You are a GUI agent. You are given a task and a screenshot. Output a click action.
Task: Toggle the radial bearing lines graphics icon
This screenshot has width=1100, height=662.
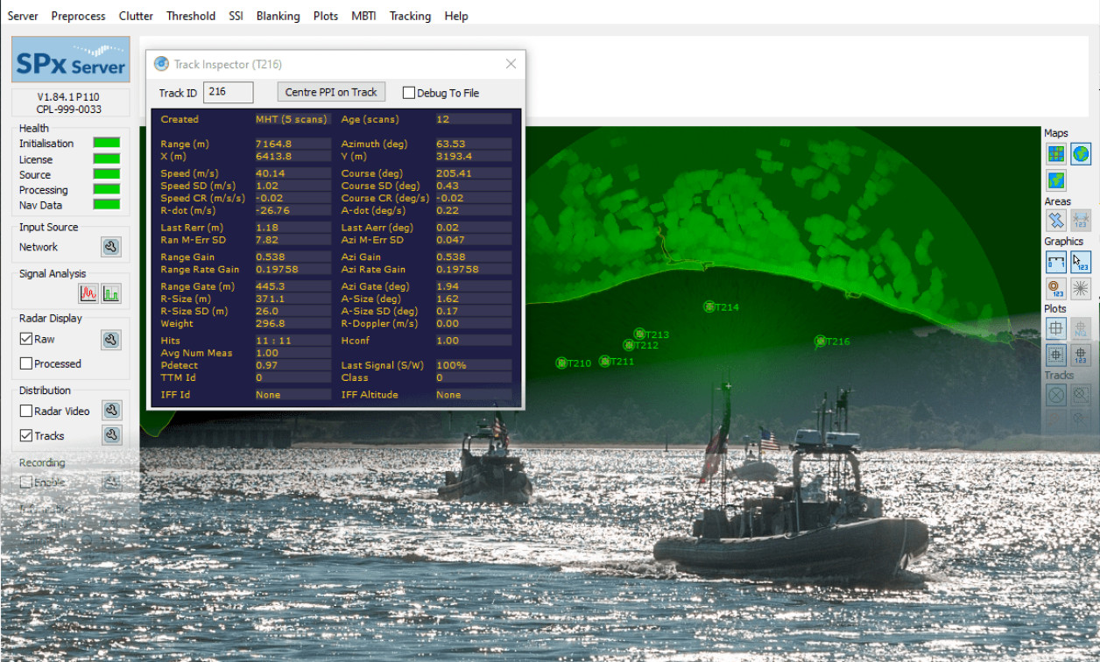pyautogui.click(x=1081, y=288)
